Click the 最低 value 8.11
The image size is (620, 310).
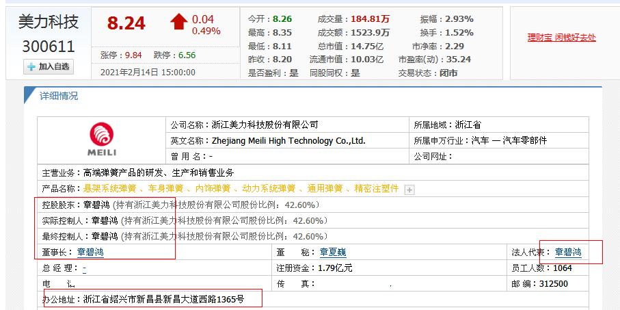pyautogui.click(x=282, y=46)
